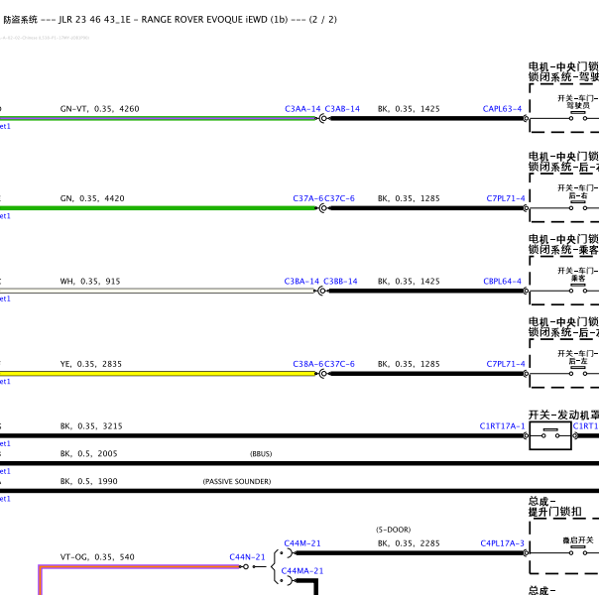Click the connector junction symbol between C3AA-14 and C3AB-14
This screenshot has height=595, width=599.
click(x=322, y=118)
